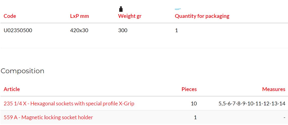The height and width of the screenshot is (125, 288).
Task: Click the 300 weight value
Action: [123, 30]
